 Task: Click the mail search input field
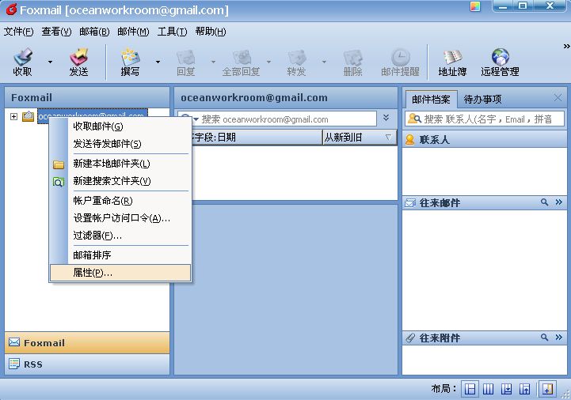tap(287, 119)
